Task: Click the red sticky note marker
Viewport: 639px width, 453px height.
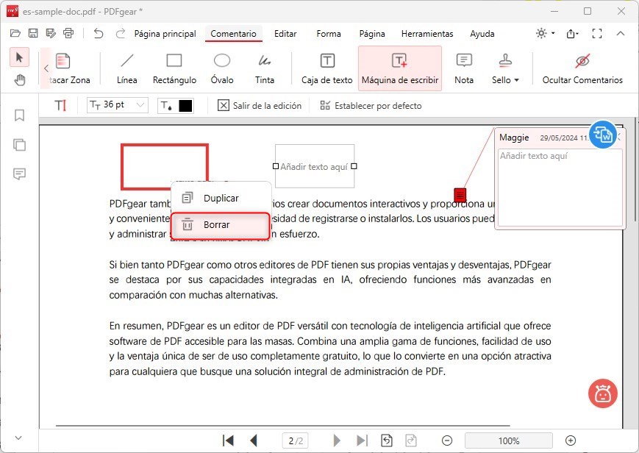Action: coord(460,195)
